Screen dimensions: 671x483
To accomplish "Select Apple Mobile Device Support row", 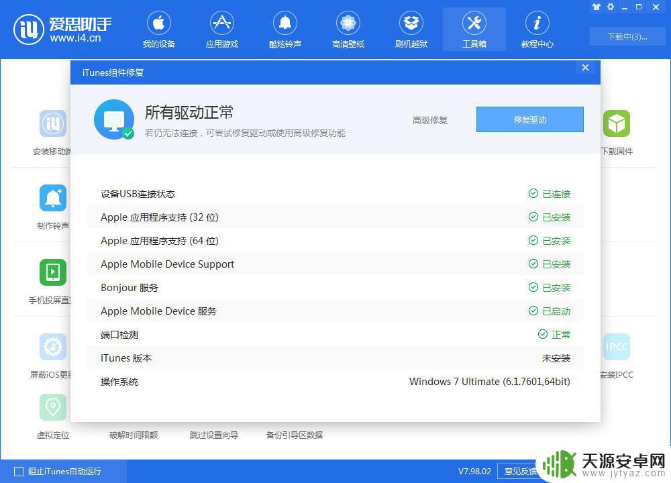I will tap(335, 264).
